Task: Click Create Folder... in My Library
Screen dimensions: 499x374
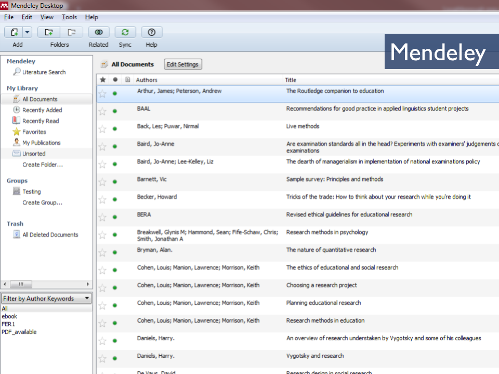Action: 42,165
